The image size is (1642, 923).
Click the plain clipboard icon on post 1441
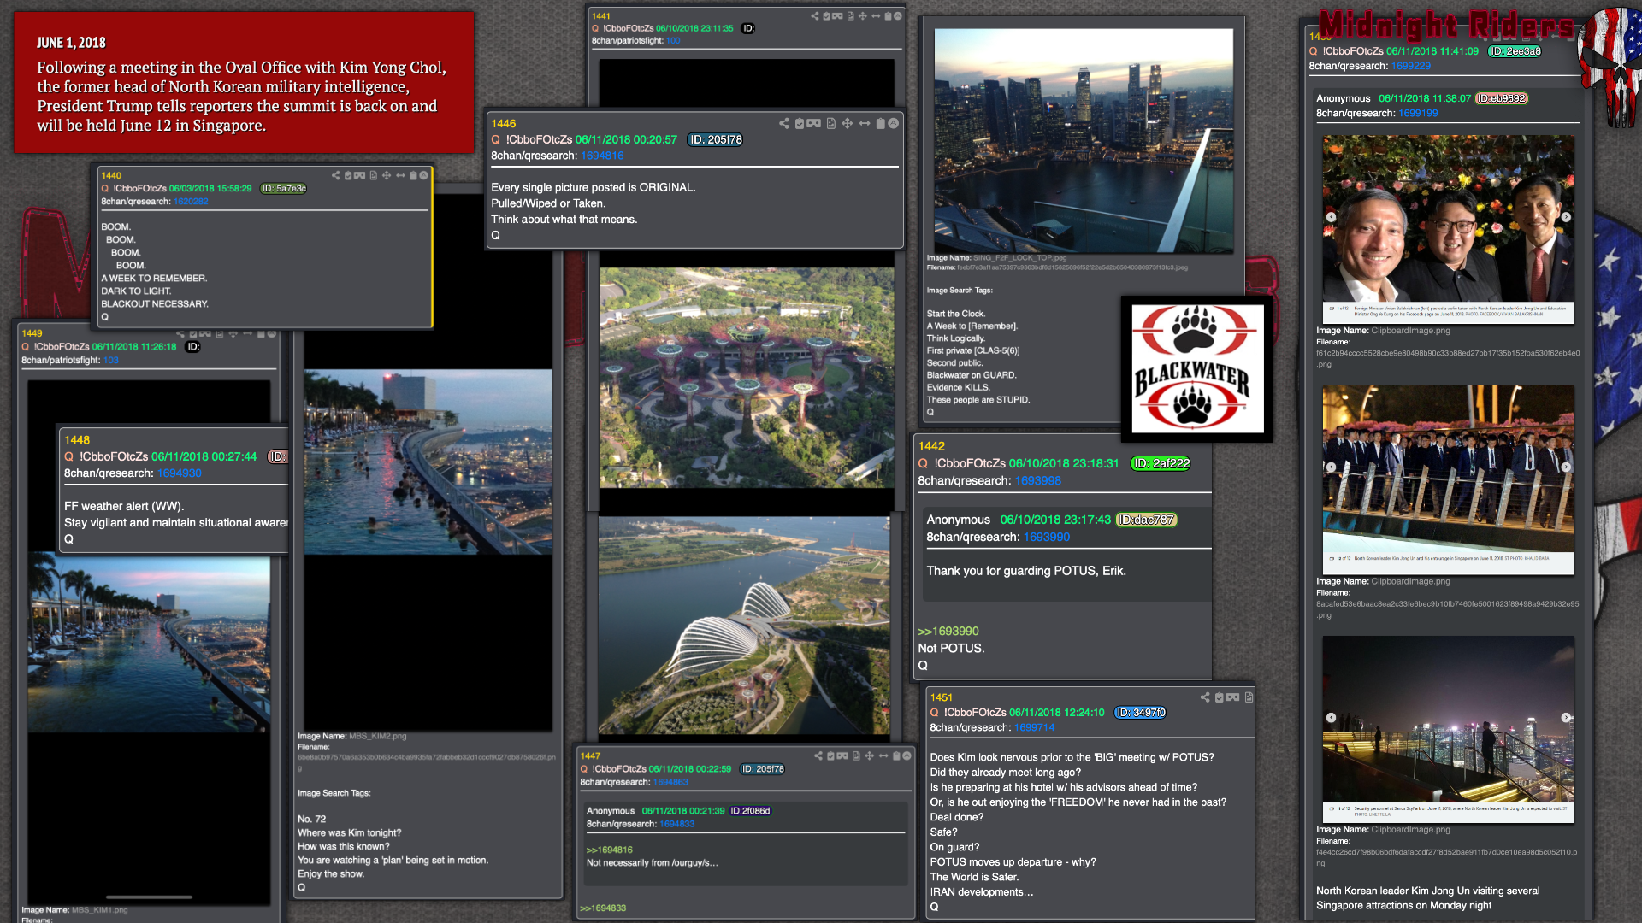(888, 16)
